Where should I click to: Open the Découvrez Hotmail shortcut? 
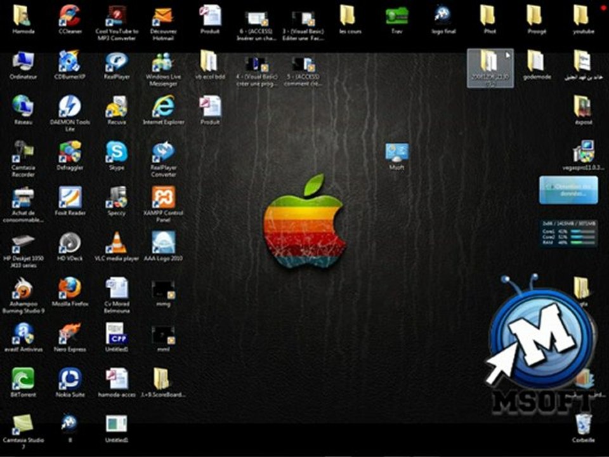coord(163,23)
